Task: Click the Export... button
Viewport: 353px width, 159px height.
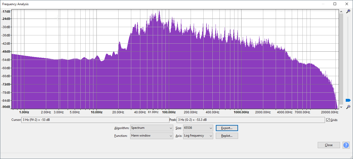Action: [227, 128]
